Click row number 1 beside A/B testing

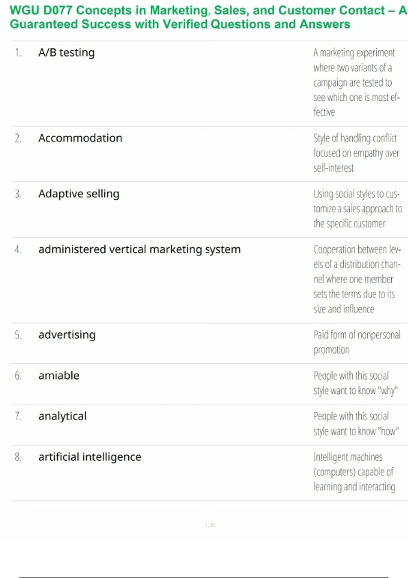18,53
